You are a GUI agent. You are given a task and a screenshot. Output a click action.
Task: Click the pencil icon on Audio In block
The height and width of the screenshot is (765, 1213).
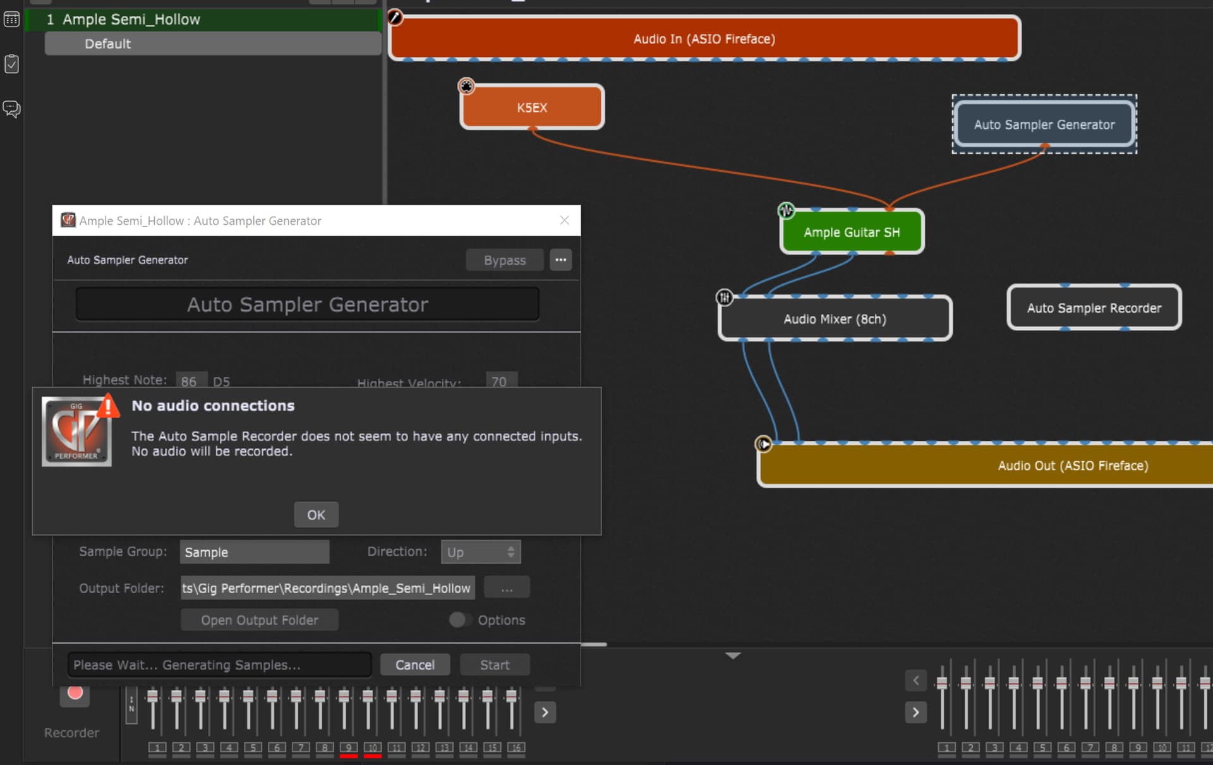pyautogui.click(x=395, y=17)
